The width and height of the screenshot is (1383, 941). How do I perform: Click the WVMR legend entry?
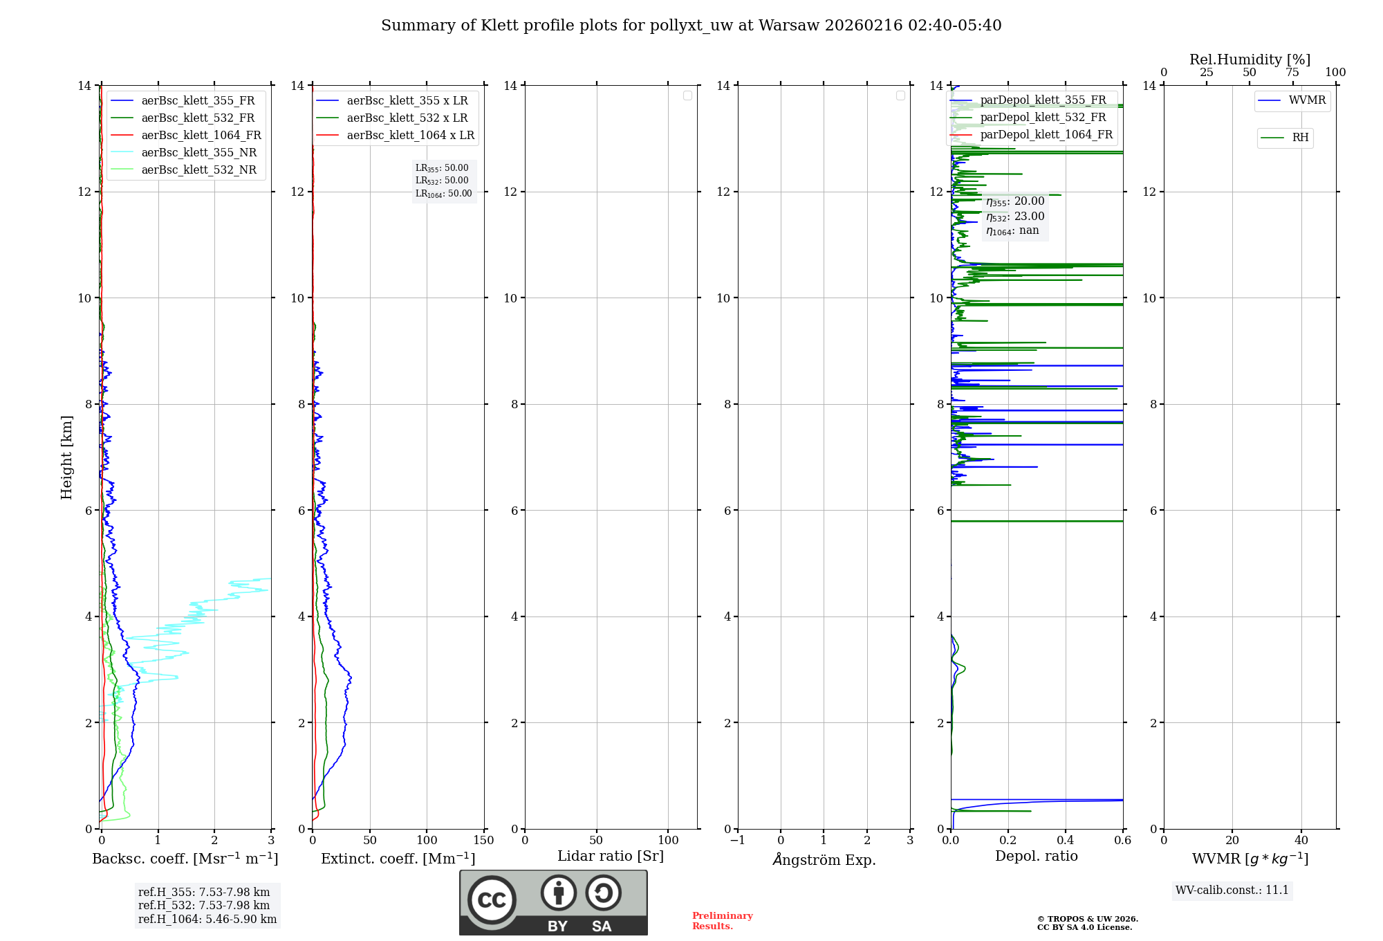click(1306, 100)
